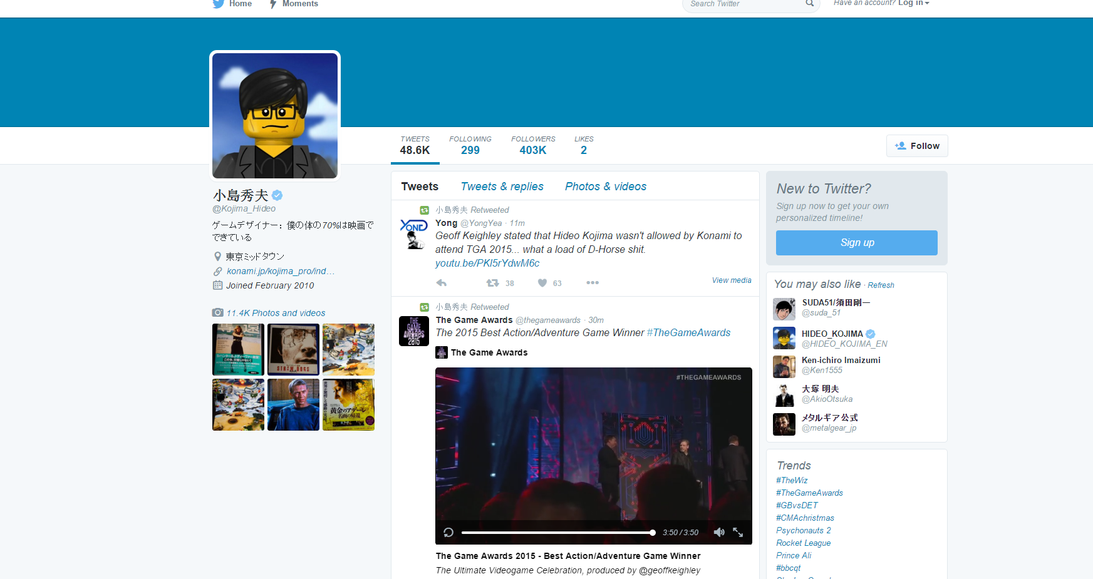Open the #GBvsDET trend
The height and width of the screenshot is (579, 1093).
[797, 506]
